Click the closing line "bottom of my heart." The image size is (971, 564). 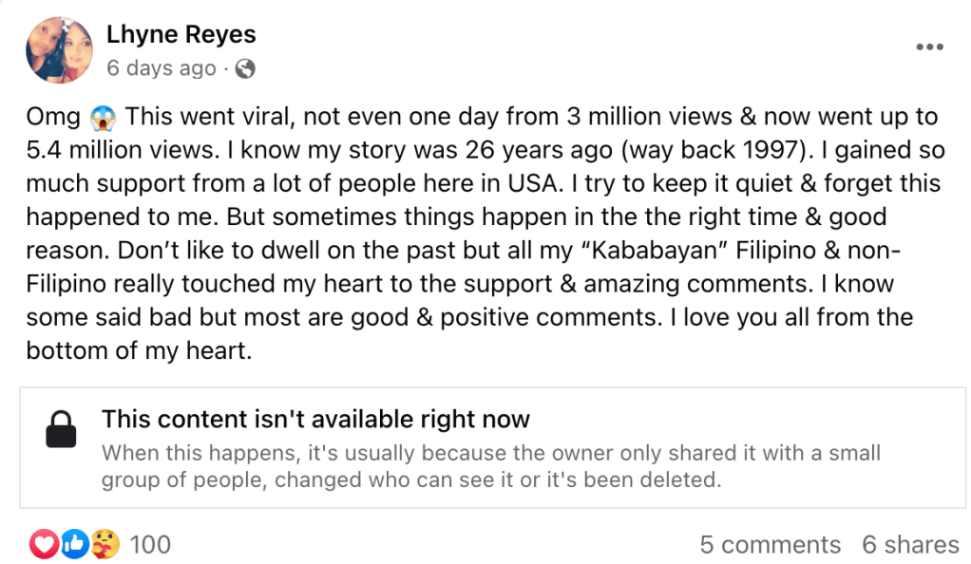click(x=139, y=349)
